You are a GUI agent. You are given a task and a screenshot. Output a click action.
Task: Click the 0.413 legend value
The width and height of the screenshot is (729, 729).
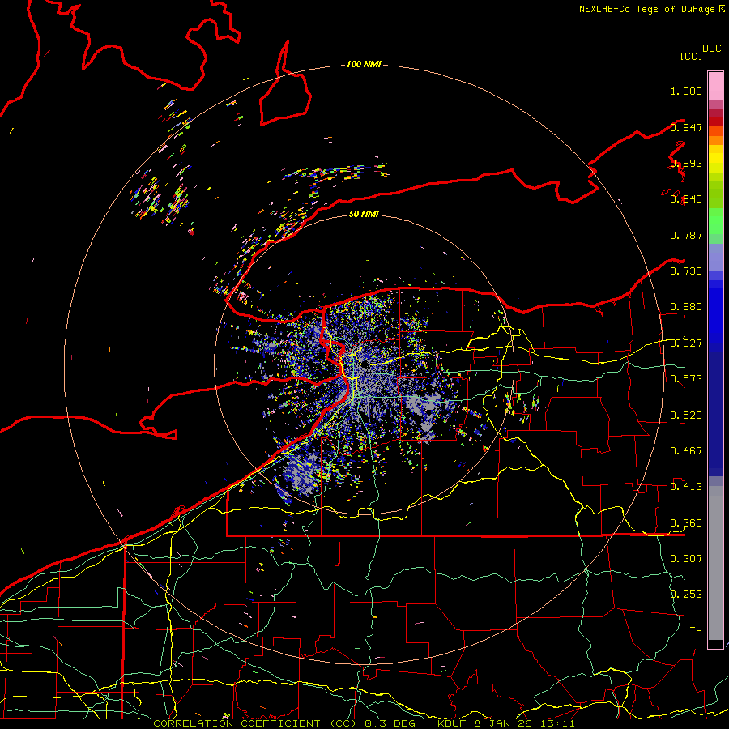(x=686, y=487)
